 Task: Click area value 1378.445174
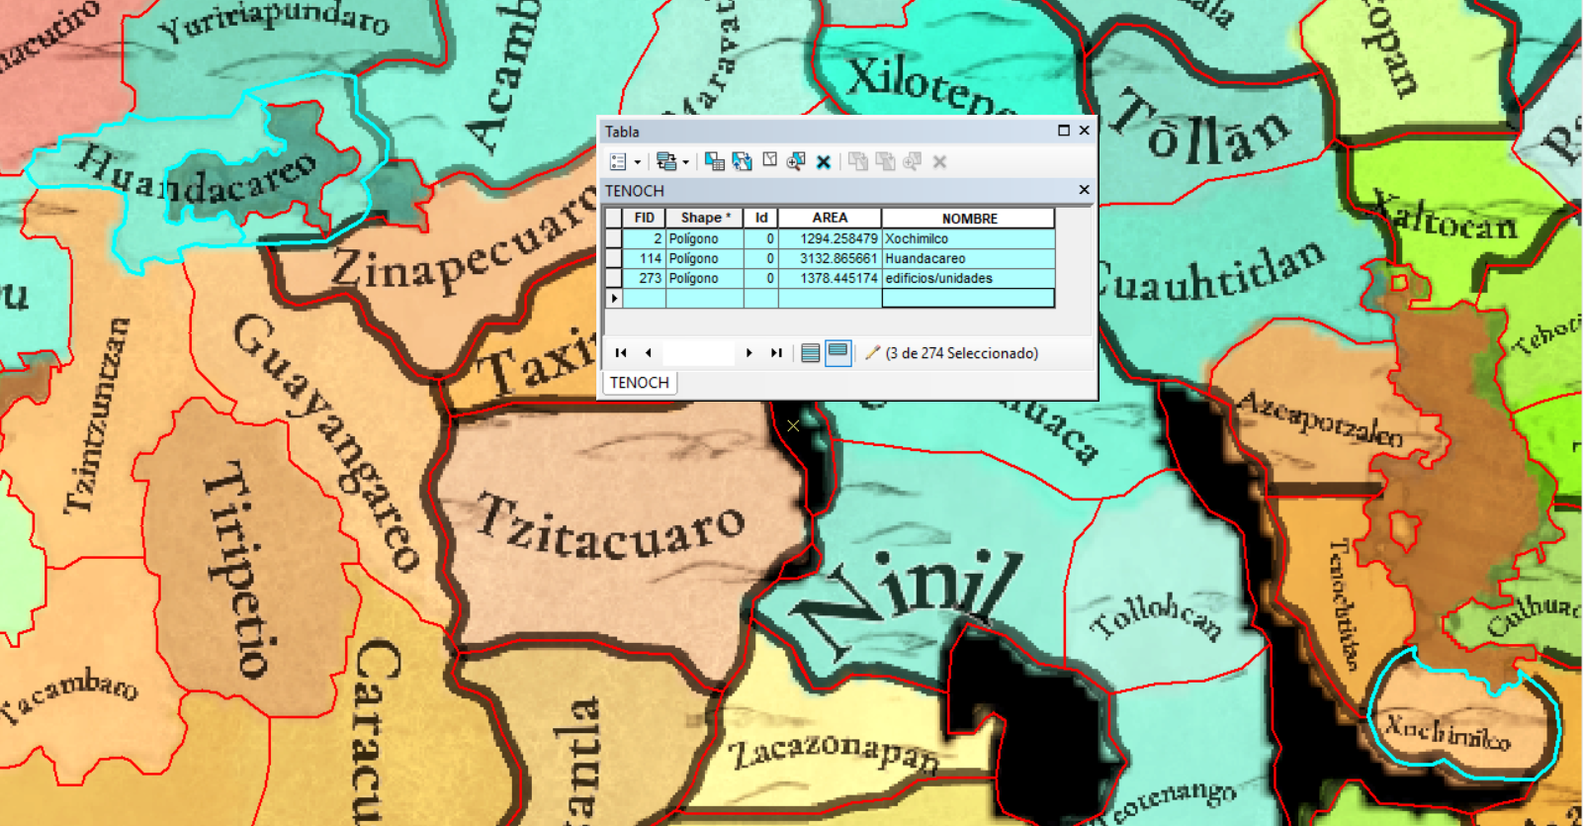pos(830,278)
